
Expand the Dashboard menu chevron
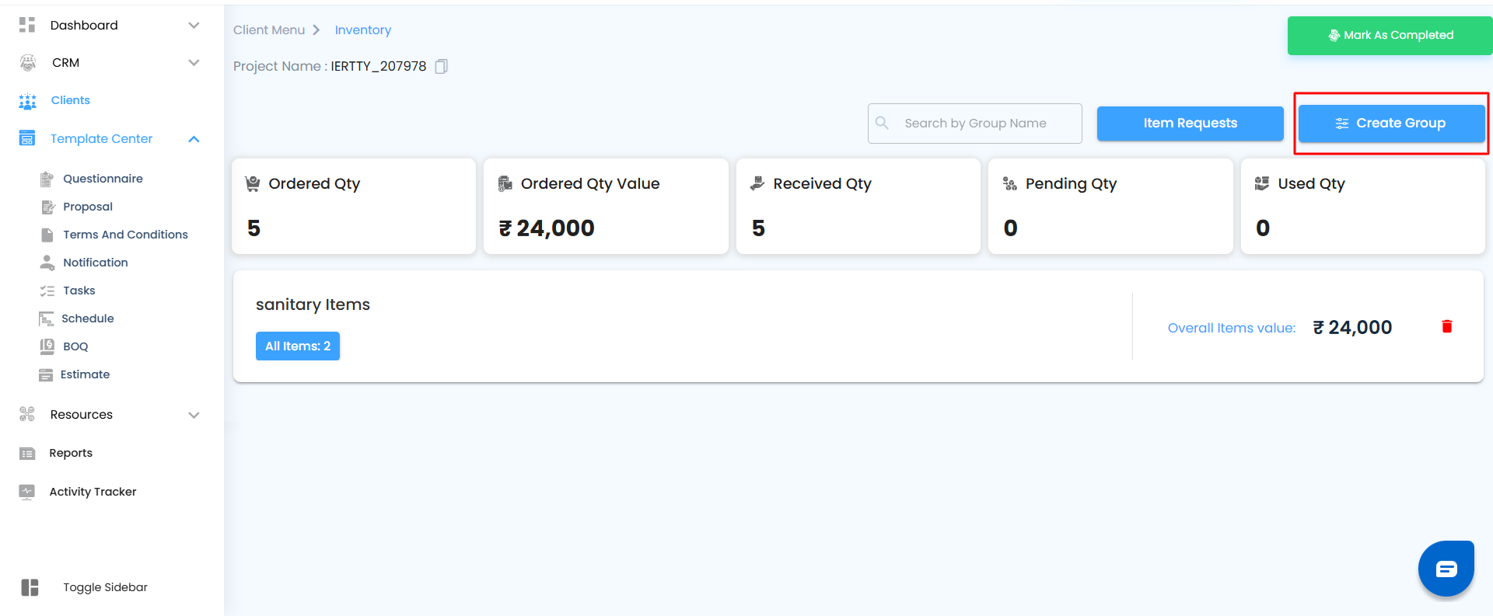pos(194,26)
